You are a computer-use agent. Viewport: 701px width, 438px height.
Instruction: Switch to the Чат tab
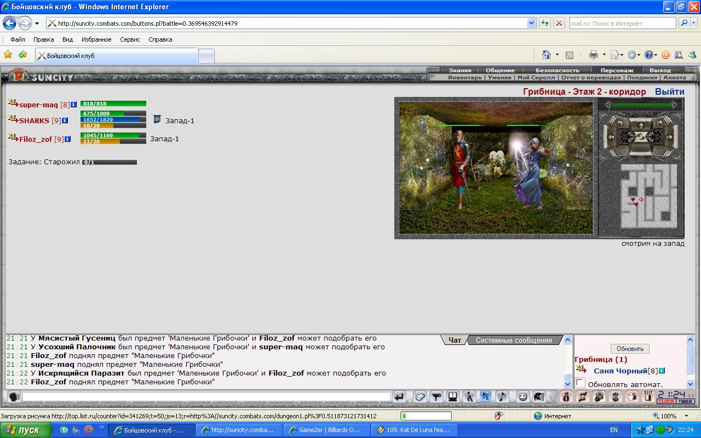click(455, 340)
